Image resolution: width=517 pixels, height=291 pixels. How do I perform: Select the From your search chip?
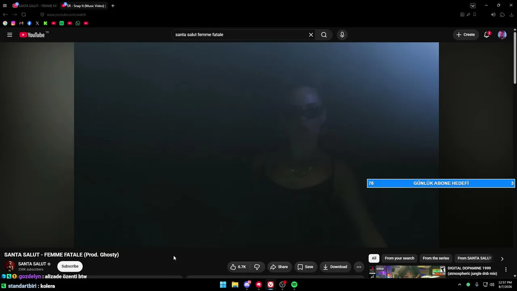[x=399, y=258]
